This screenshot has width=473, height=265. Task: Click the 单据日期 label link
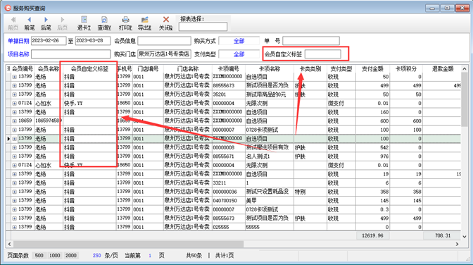coord(18,41)
